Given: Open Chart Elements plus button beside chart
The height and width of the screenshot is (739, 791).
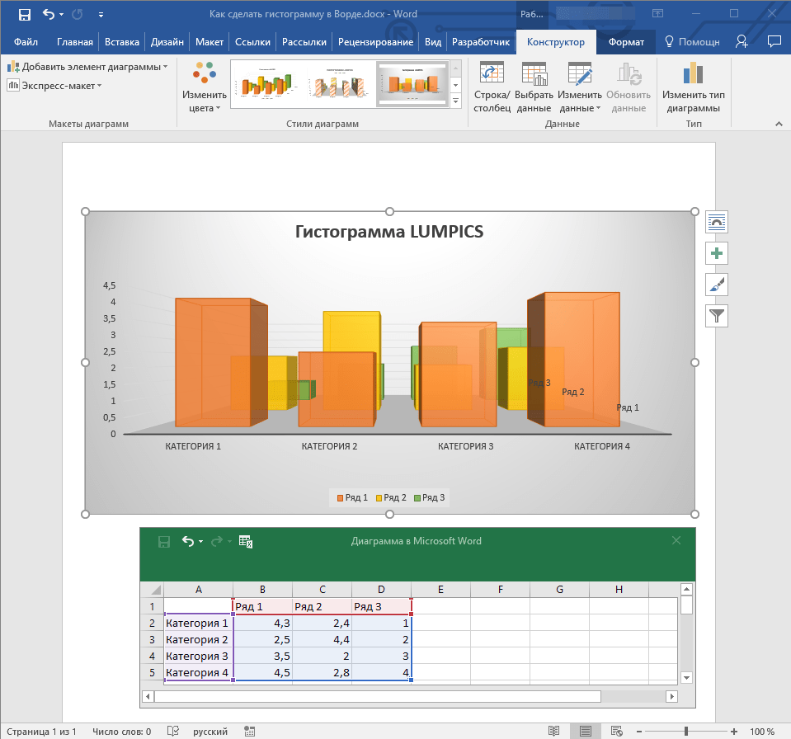Looking at the screenshot, I should [717, 253].
